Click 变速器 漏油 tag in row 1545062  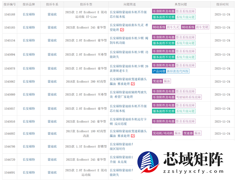click(x=161, y=81)
